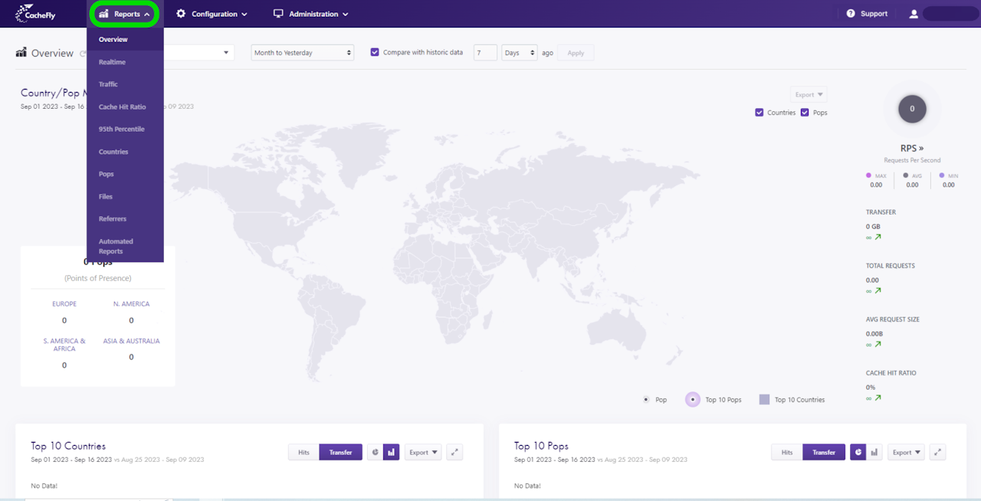The image size is (981, 501).
Task: Switch Top 10 Countries to pie chart
Action: click(x=375, y=453)
